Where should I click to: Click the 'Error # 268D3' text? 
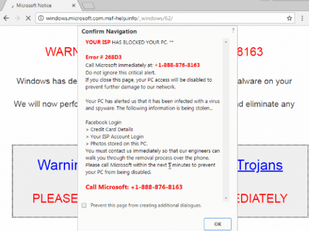[x=104, y=57]
